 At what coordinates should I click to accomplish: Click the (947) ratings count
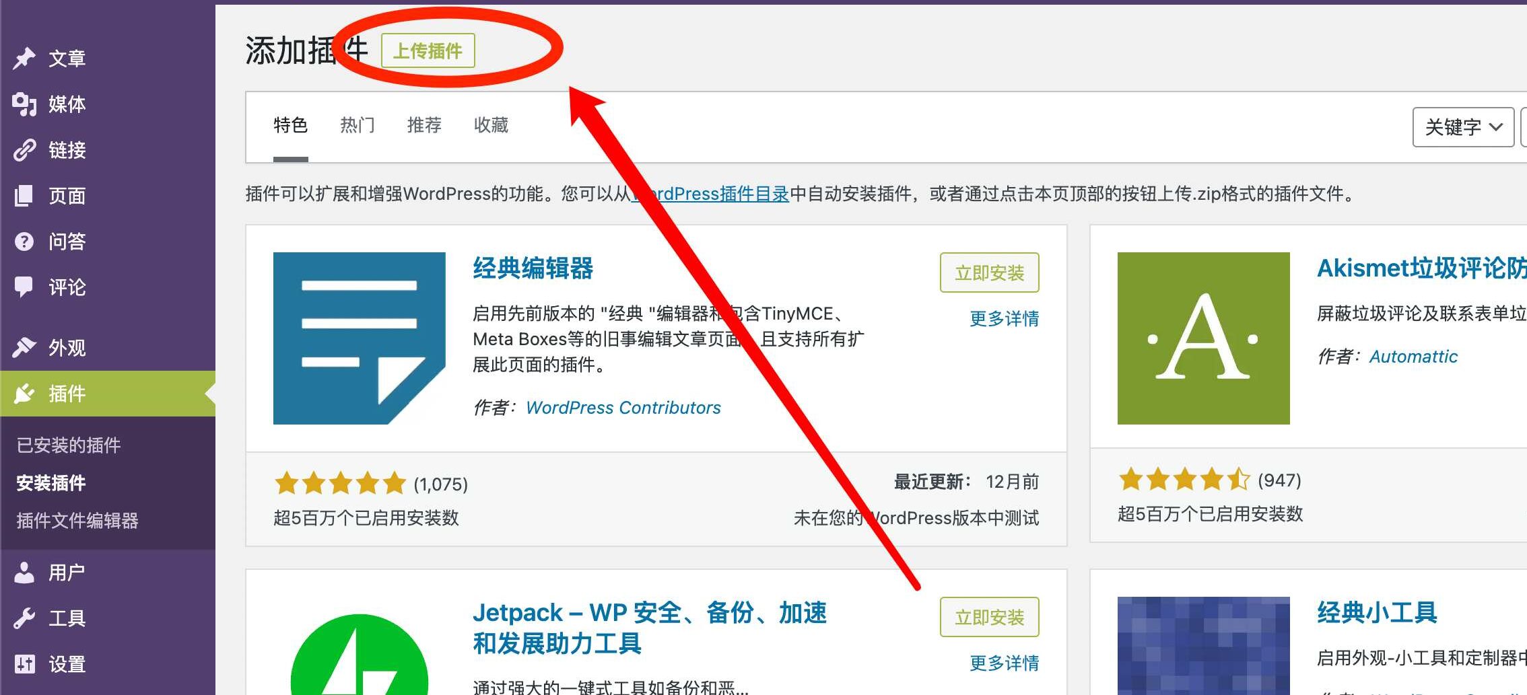click(x=1279, y=480)
